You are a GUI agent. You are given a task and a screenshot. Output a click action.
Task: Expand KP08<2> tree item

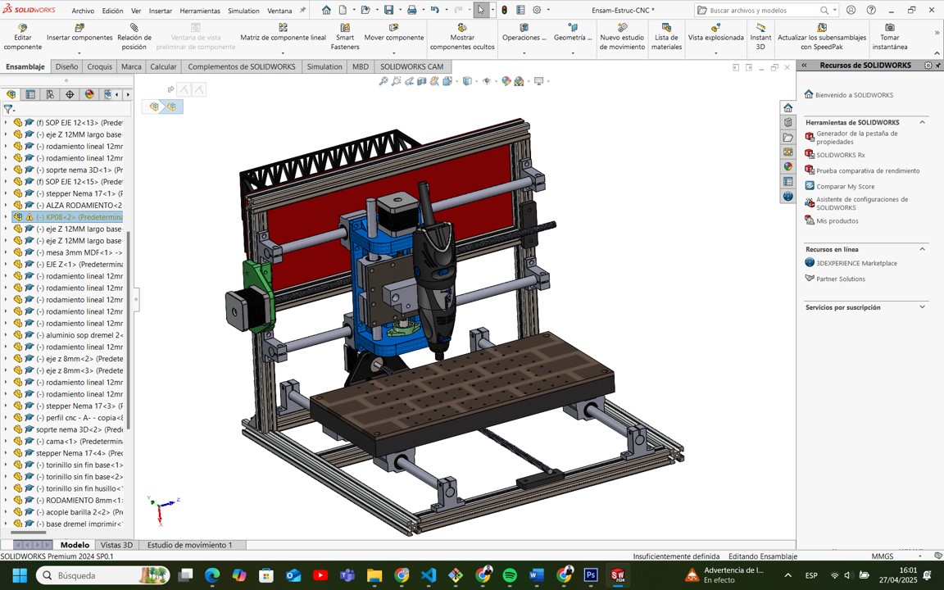click(6, 216)
